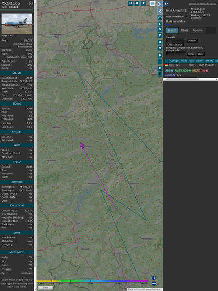Zoom in with the plus button
The height and width of the screenshot is (291, 218).
154,278
